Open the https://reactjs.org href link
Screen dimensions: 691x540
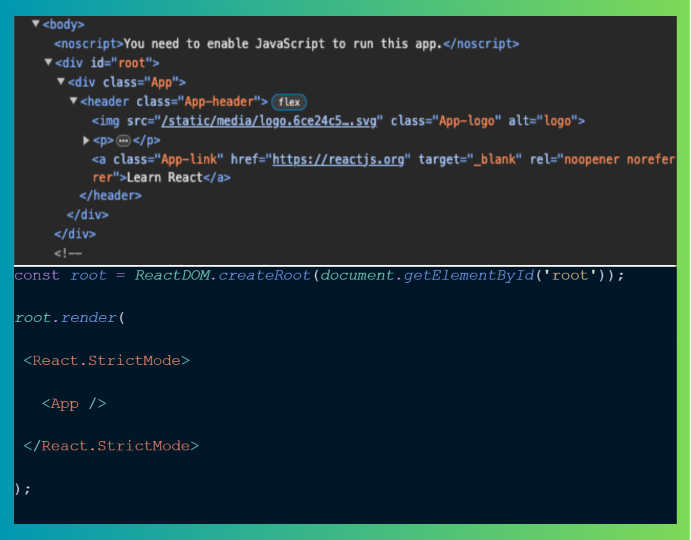(x=338, y=159)
